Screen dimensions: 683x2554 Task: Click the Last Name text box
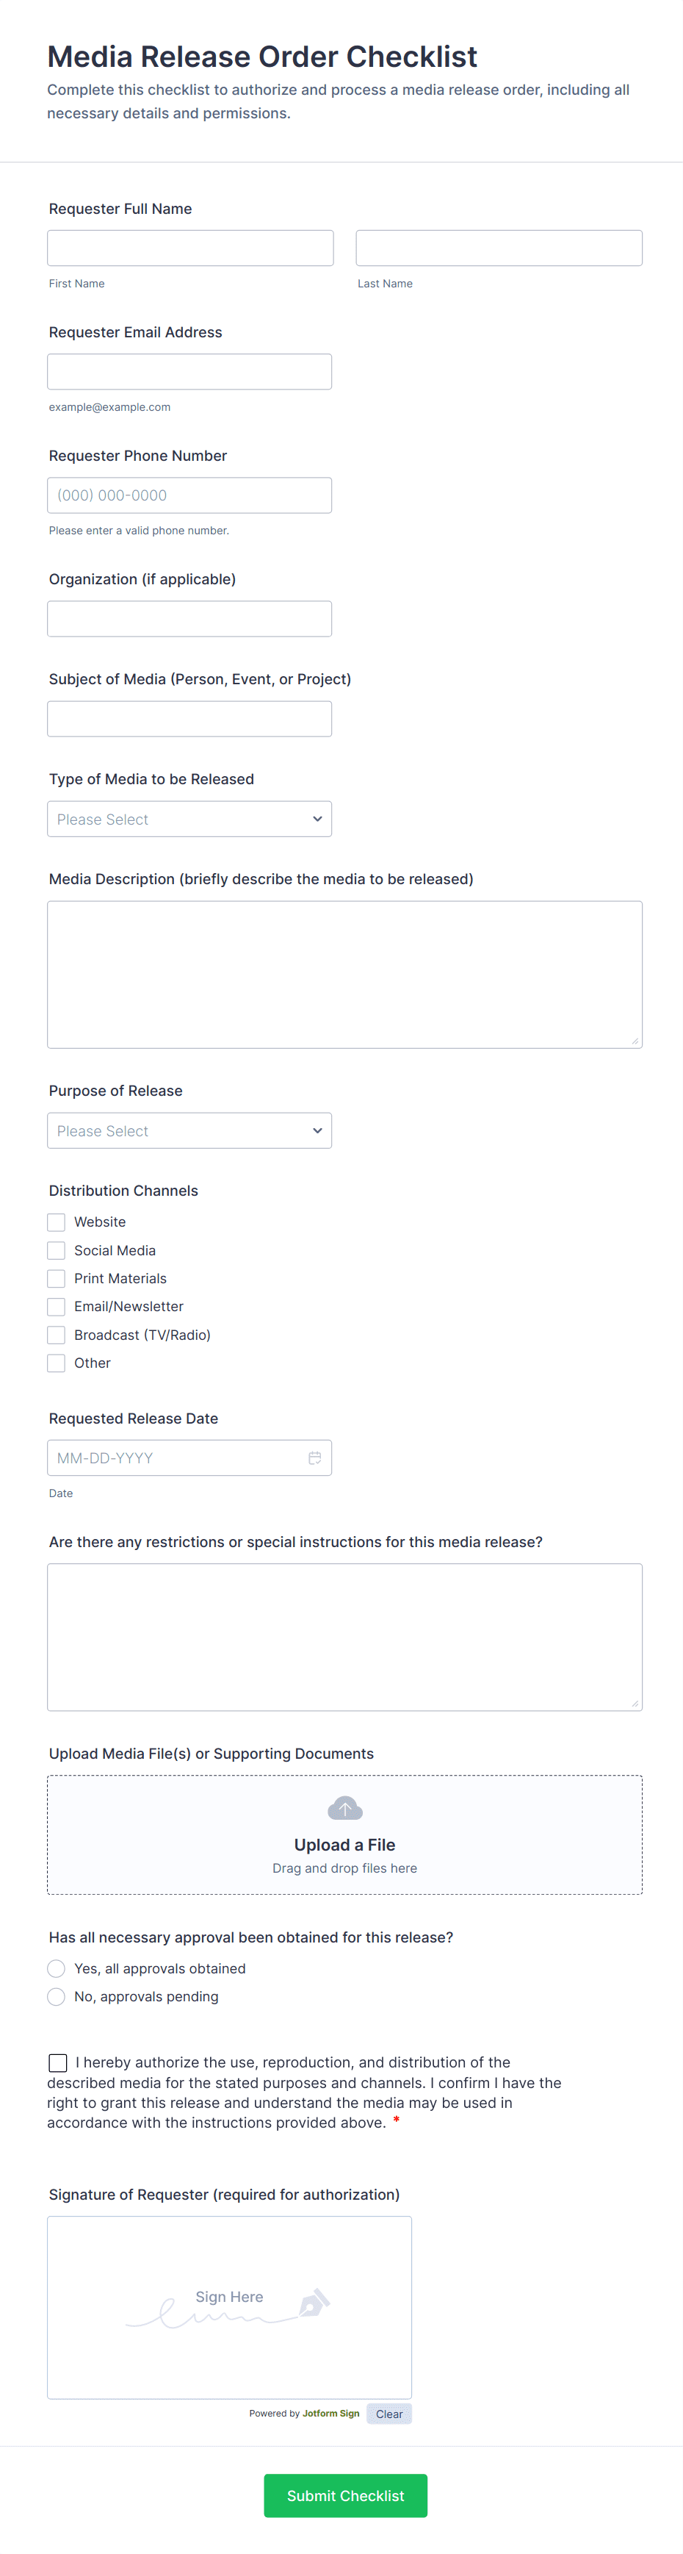(x=499, y=248)
